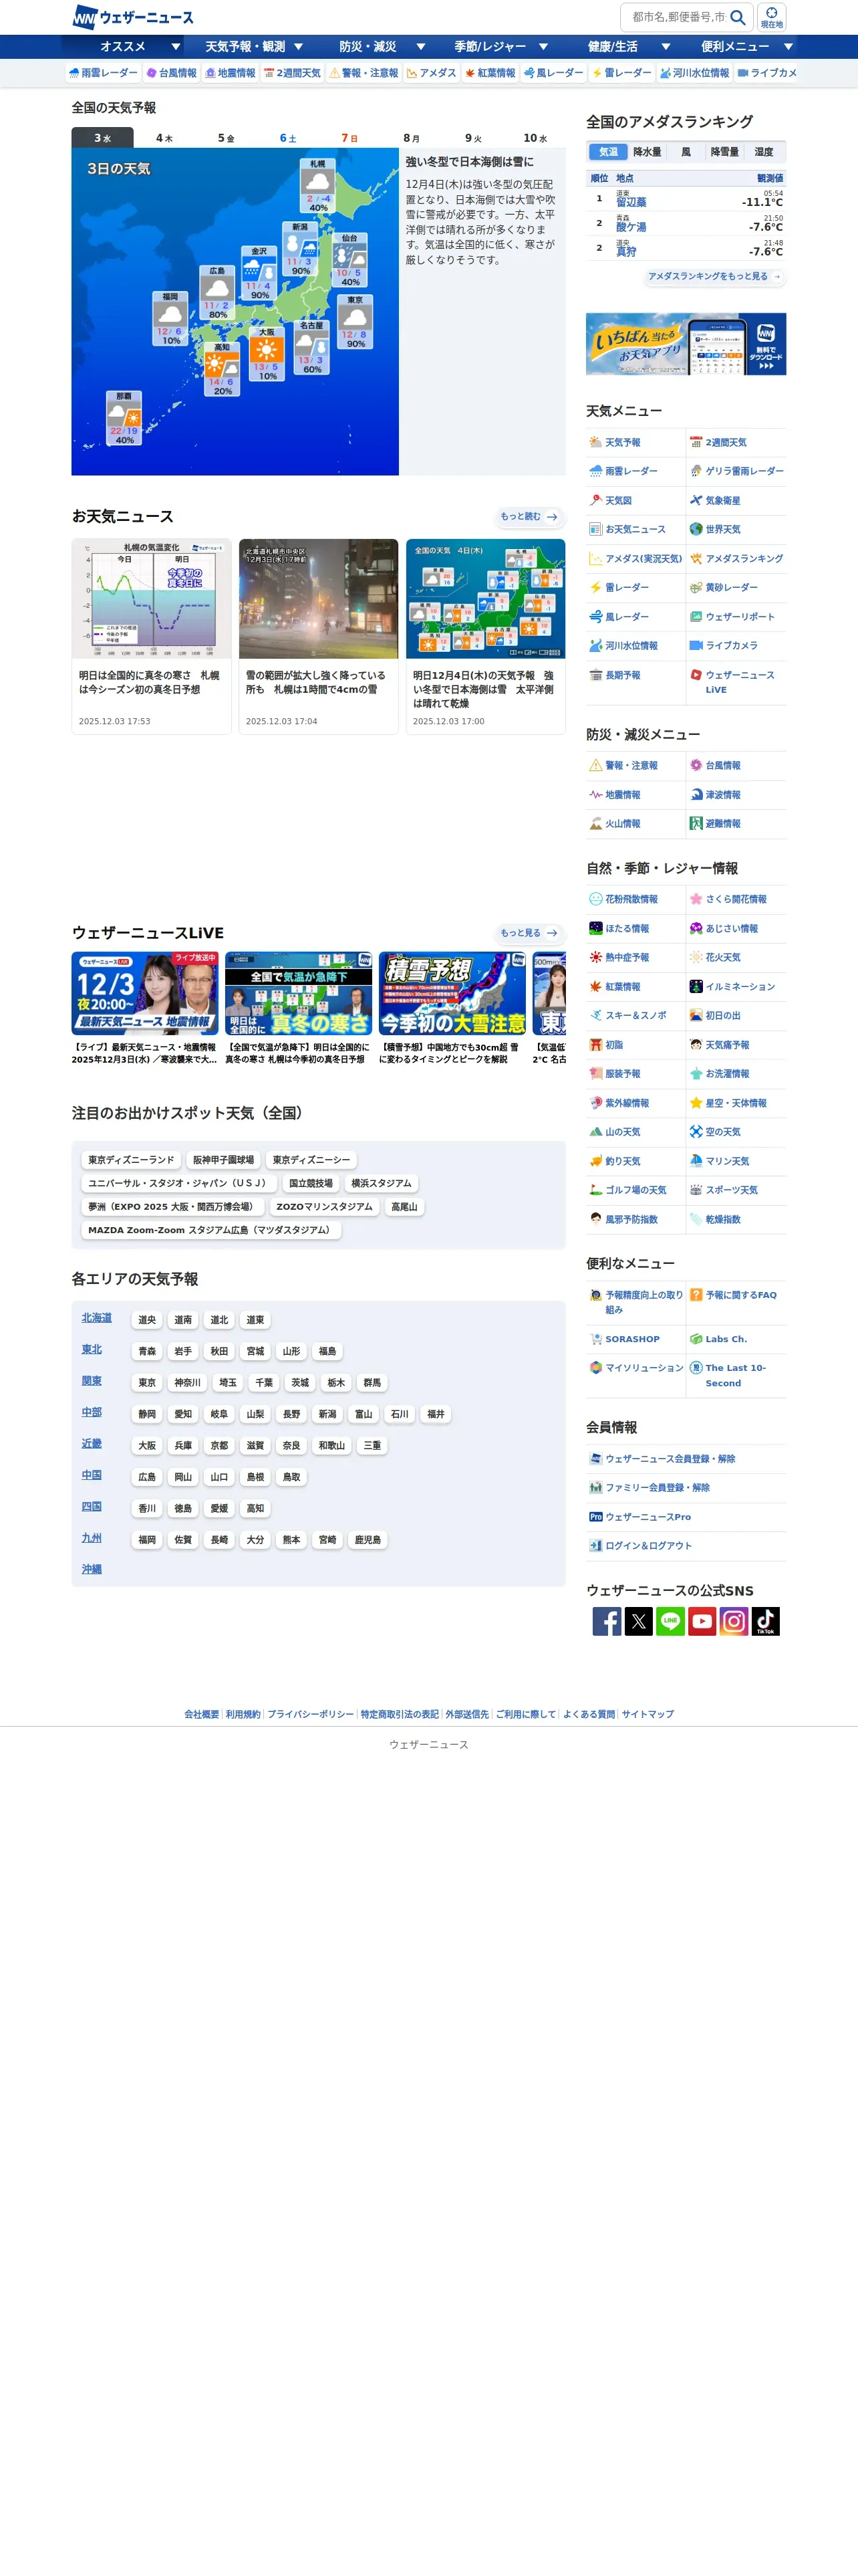
Task: Switch to the 7日 forecast tab
Action: click(349, 138)
